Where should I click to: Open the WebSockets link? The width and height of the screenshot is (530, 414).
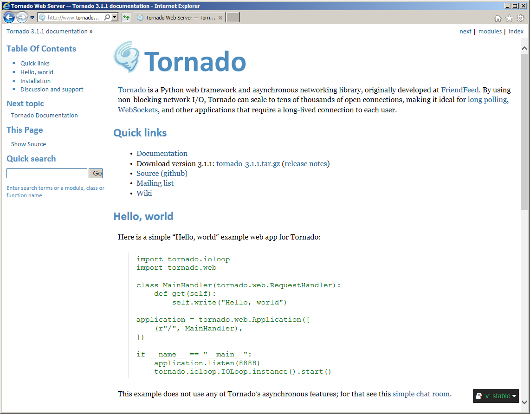point(137,110)
